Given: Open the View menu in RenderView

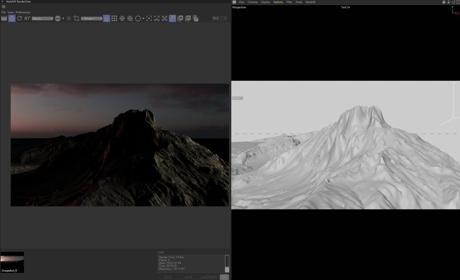Looking at the screenshot, I should (11, 12).
